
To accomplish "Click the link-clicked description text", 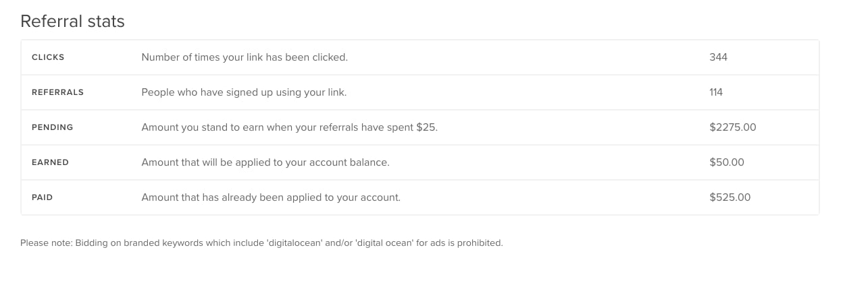I will click(x=245, y=57).
